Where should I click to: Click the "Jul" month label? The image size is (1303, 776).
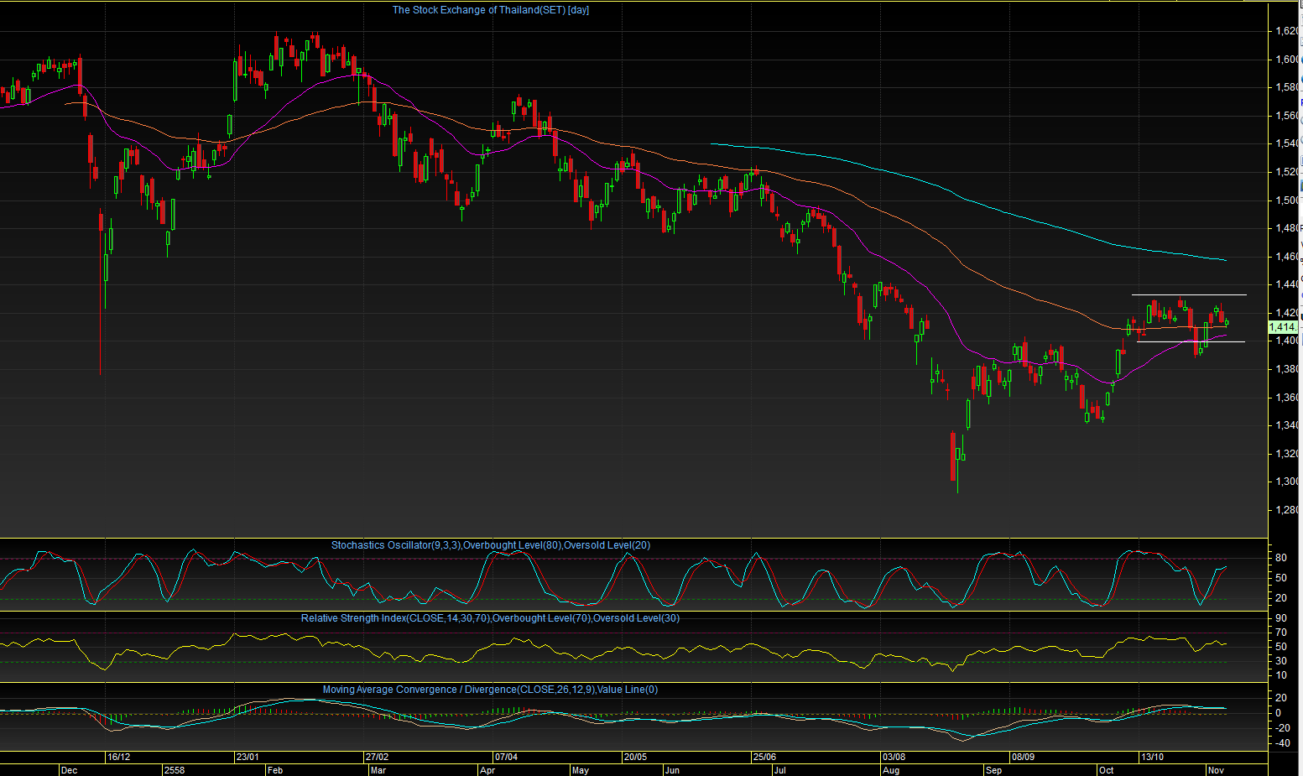[779, 770]
